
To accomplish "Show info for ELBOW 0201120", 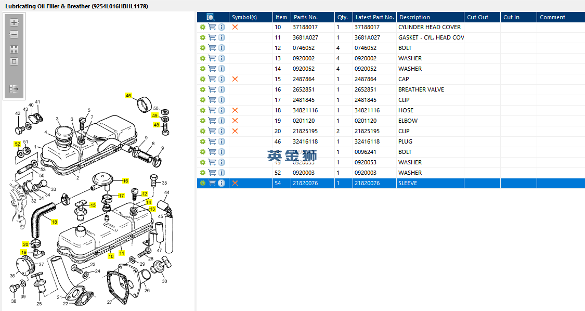I will (222, 121).
